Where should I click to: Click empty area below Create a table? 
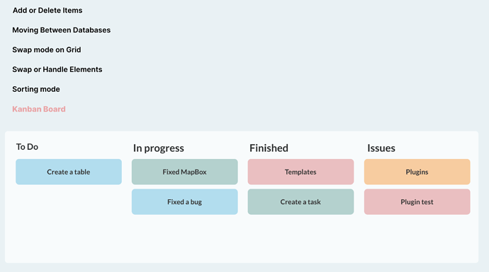pos(69,220)
